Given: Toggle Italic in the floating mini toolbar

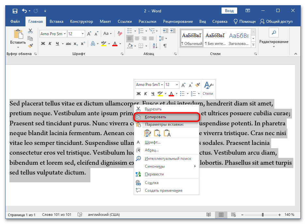Looking at the screenshot, I should pyautogui.click(x=145, y=94).
